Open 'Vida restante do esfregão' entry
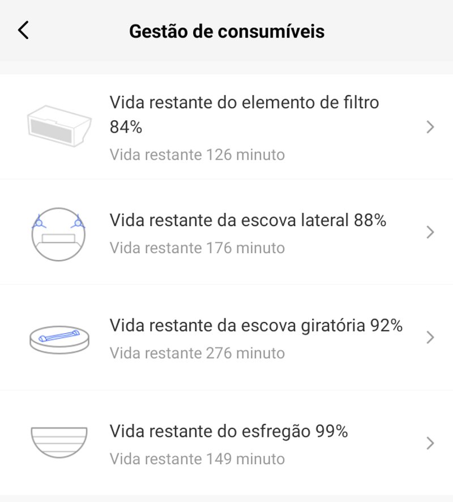This screenshot has height=502, width=453. click(x=210, y=431)
